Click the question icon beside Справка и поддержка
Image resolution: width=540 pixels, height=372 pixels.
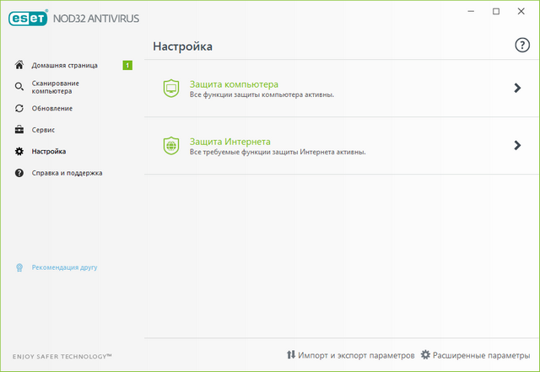19,173
